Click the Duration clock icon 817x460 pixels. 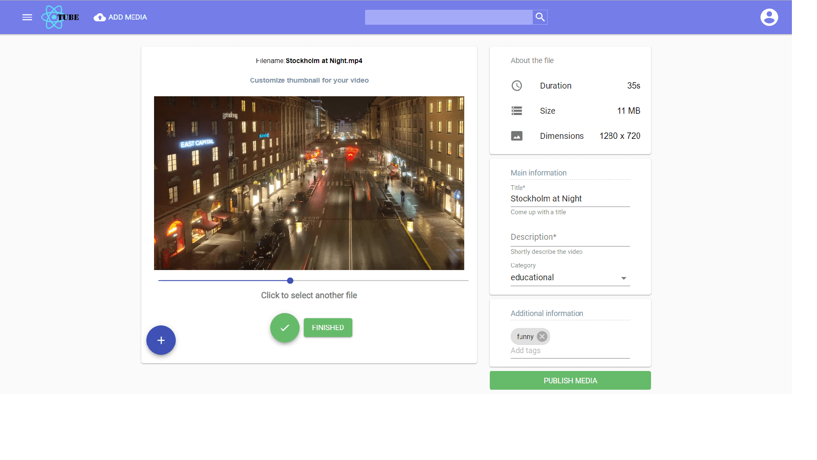[x=517, y=86]
